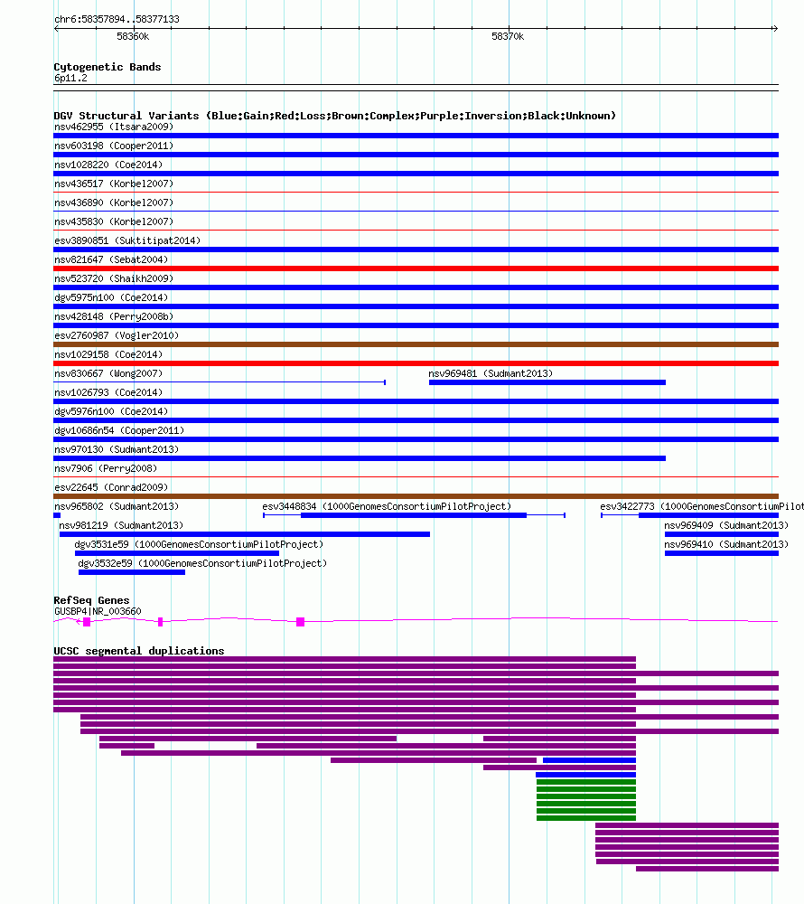Click the brown esv22645 variant bar
Image resolution: width=804 pixels, height=904 pixels.
(416, 496)
